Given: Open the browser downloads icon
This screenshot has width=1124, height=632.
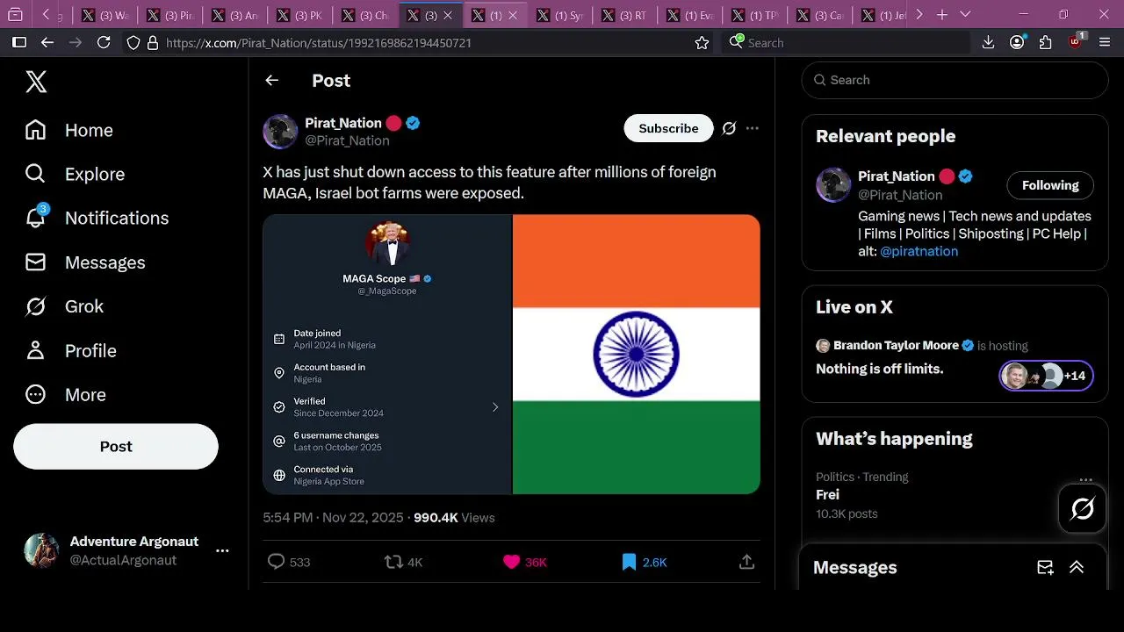Looking at the screenshot, I should (988, 42).
